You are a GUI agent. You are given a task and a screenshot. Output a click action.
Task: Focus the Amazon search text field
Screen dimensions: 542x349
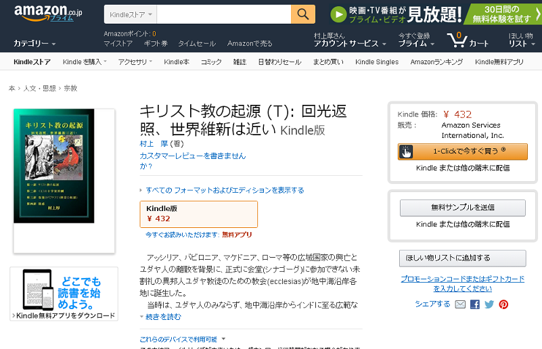[x=225, y=14]
